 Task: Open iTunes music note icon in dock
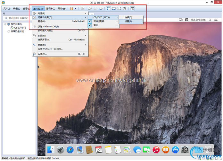tap(156, 150)
